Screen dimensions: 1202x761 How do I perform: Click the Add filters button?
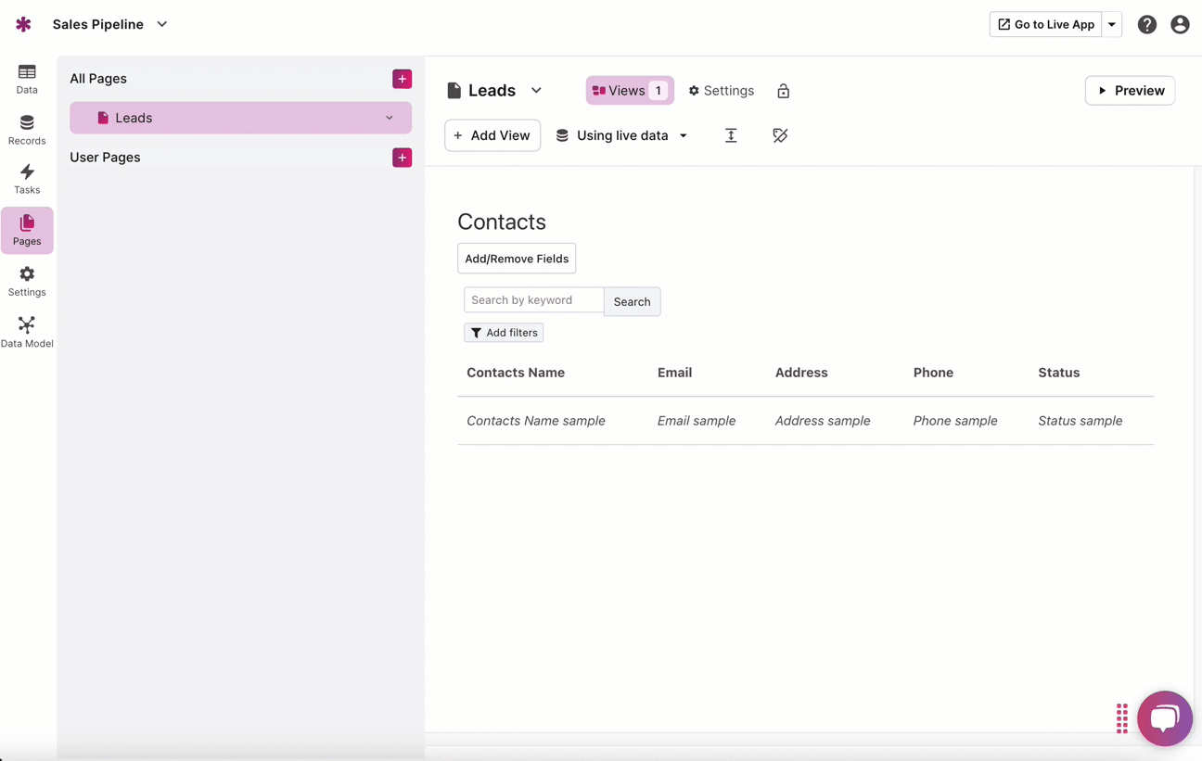504,333
